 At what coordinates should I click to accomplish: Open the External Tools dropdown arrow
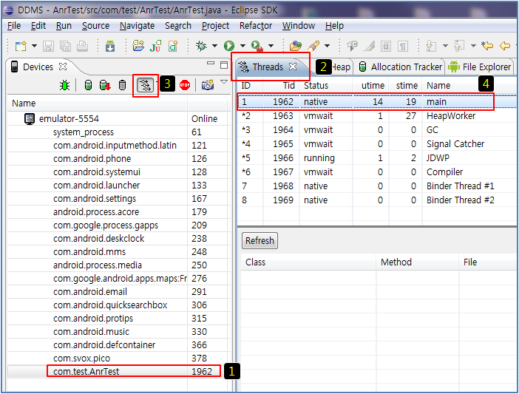pos(271,46)
